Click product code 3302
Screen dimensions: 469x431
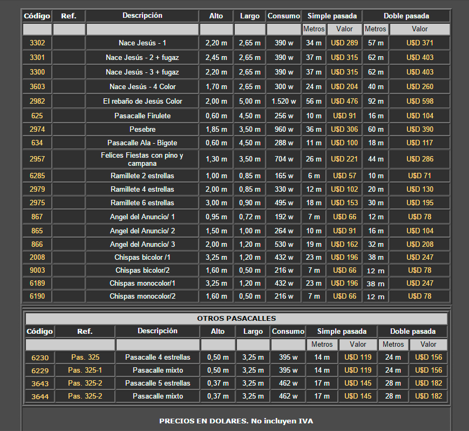tap(37, 43)
